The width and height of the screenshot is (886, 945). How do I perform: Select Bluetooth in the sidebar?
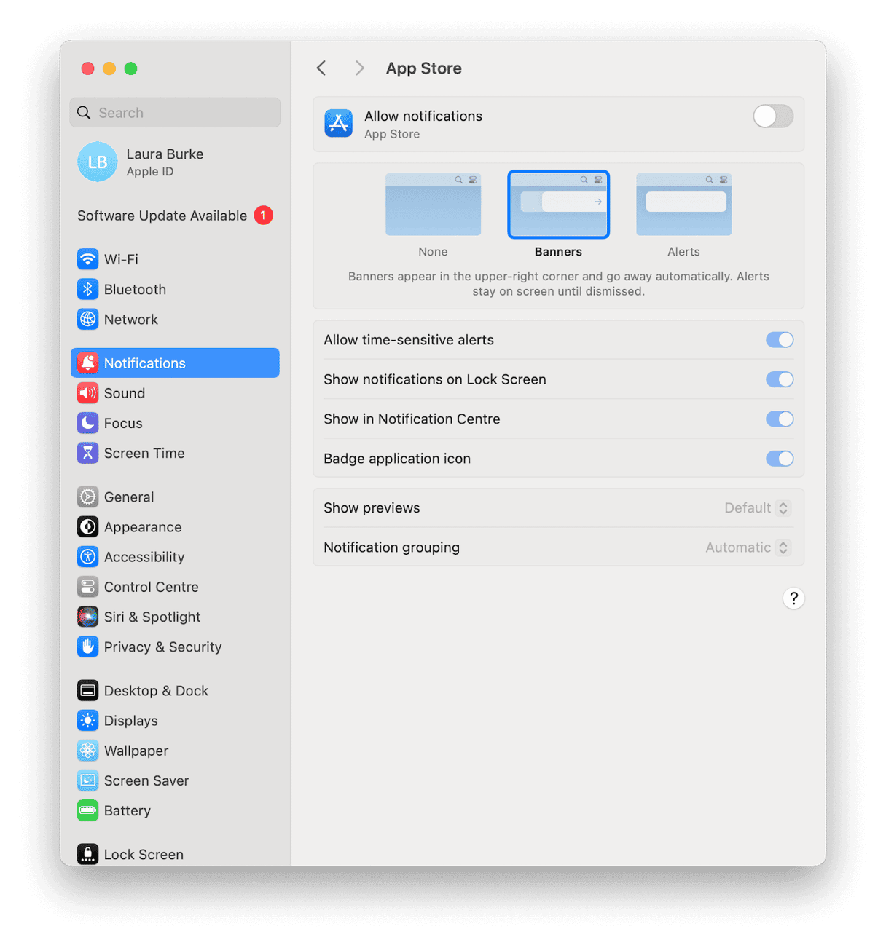(87, 289)
